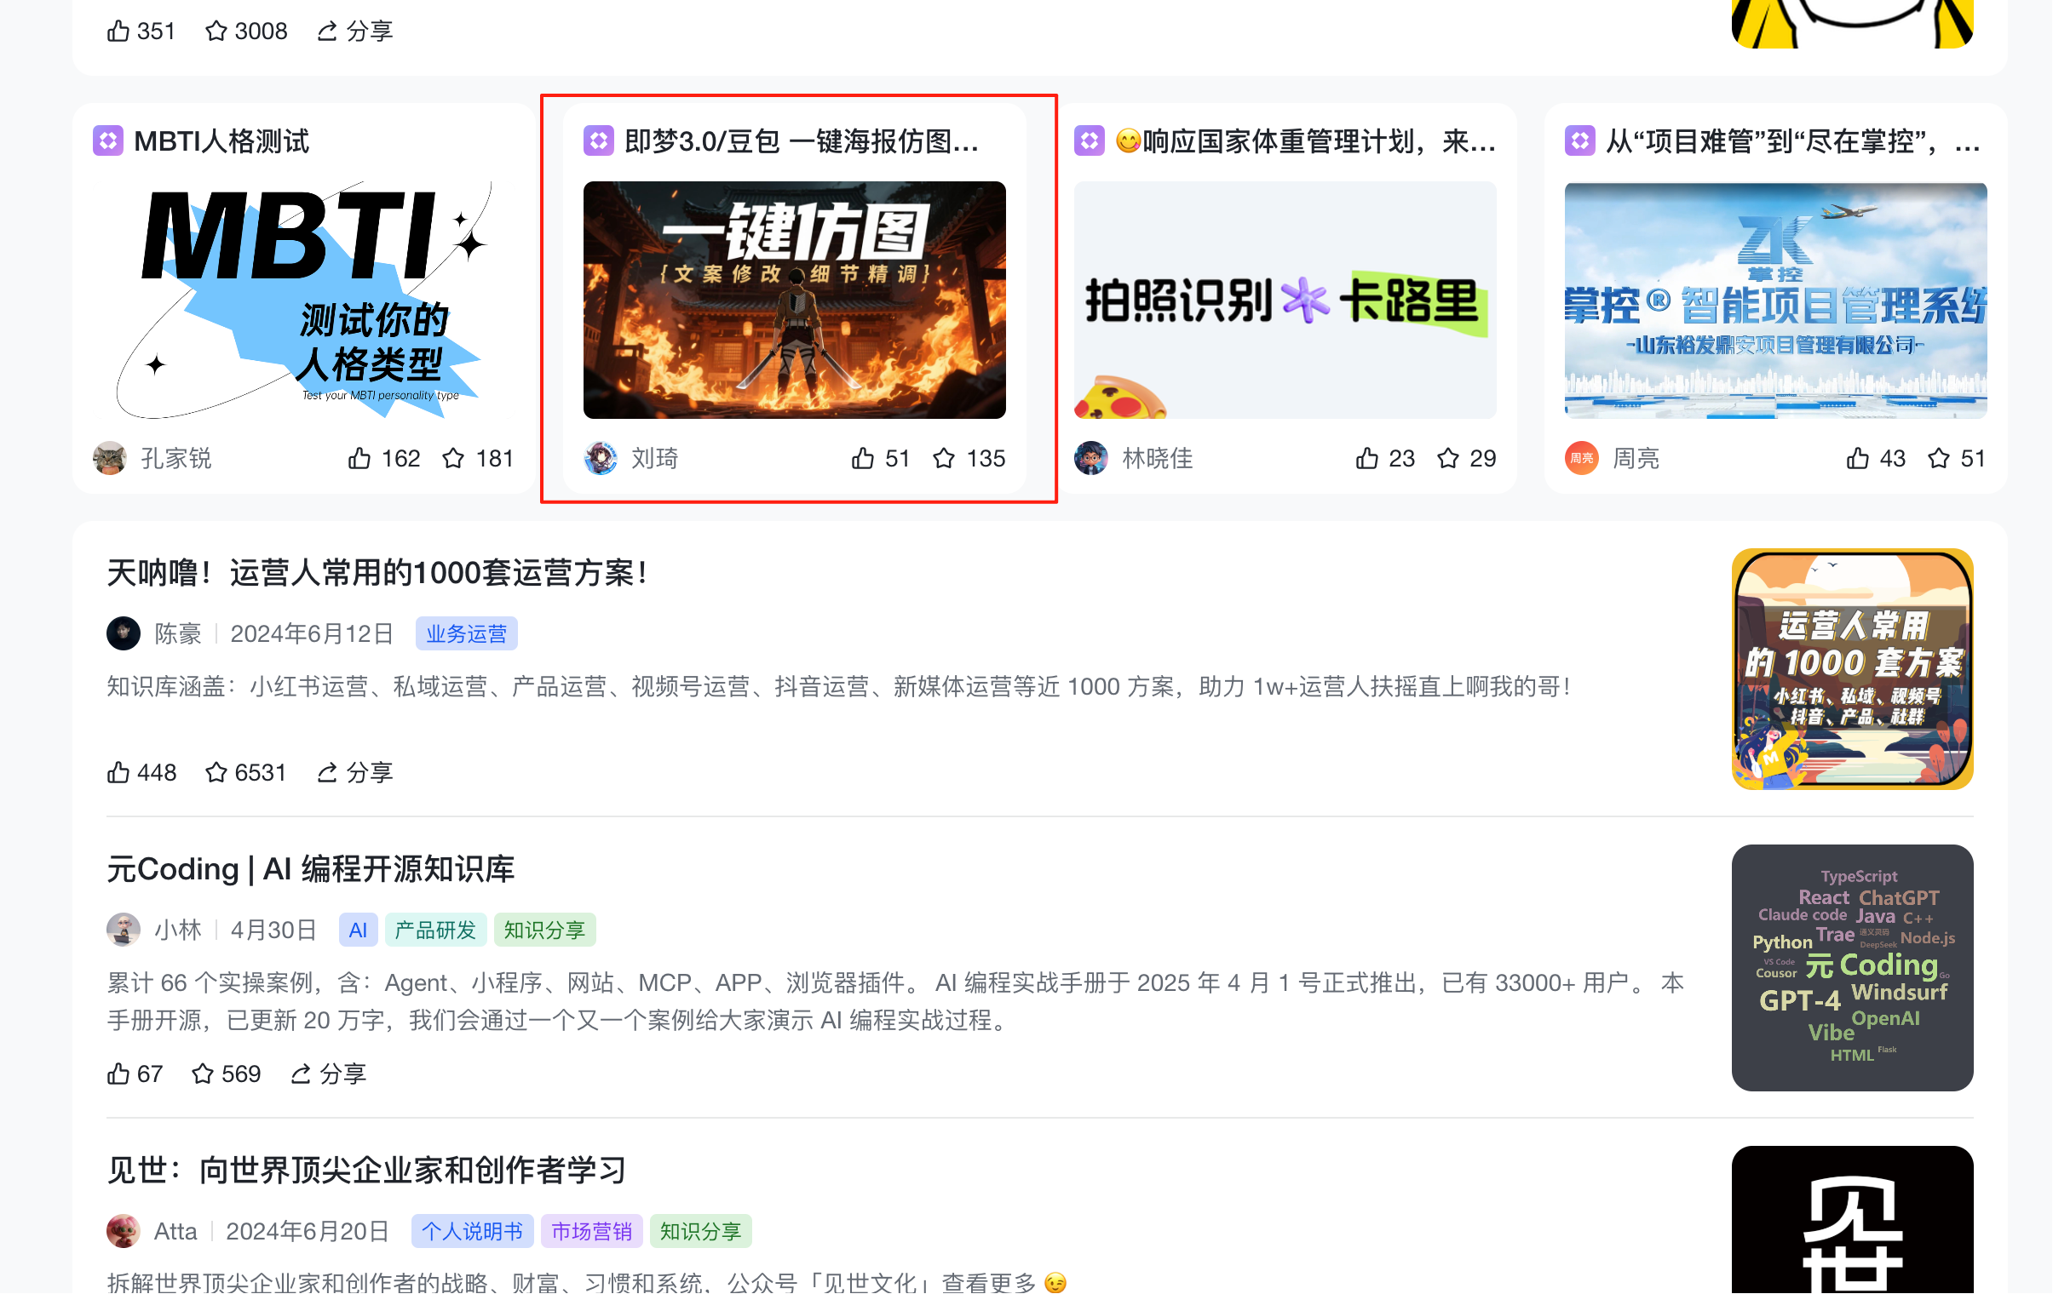This screenshot has width=2053, height=1294.
Task: Star 周亮's project management card
Action: pyautogui.click(x=1939, y=458)
